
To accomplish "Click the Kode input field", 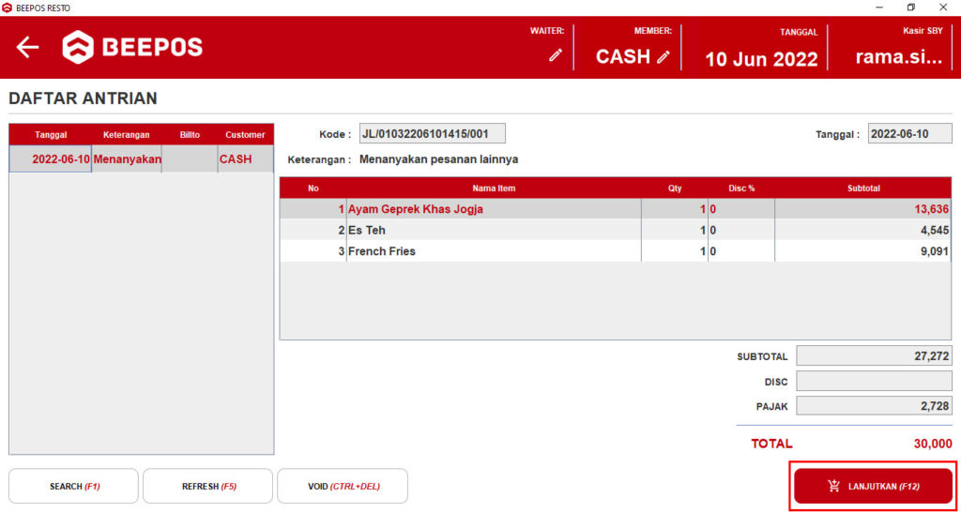I will click(x=433, y=133).
